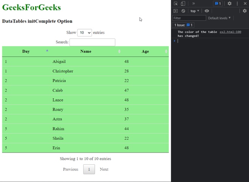
Task: Open the top context dropdown
Action: (195, 11)
